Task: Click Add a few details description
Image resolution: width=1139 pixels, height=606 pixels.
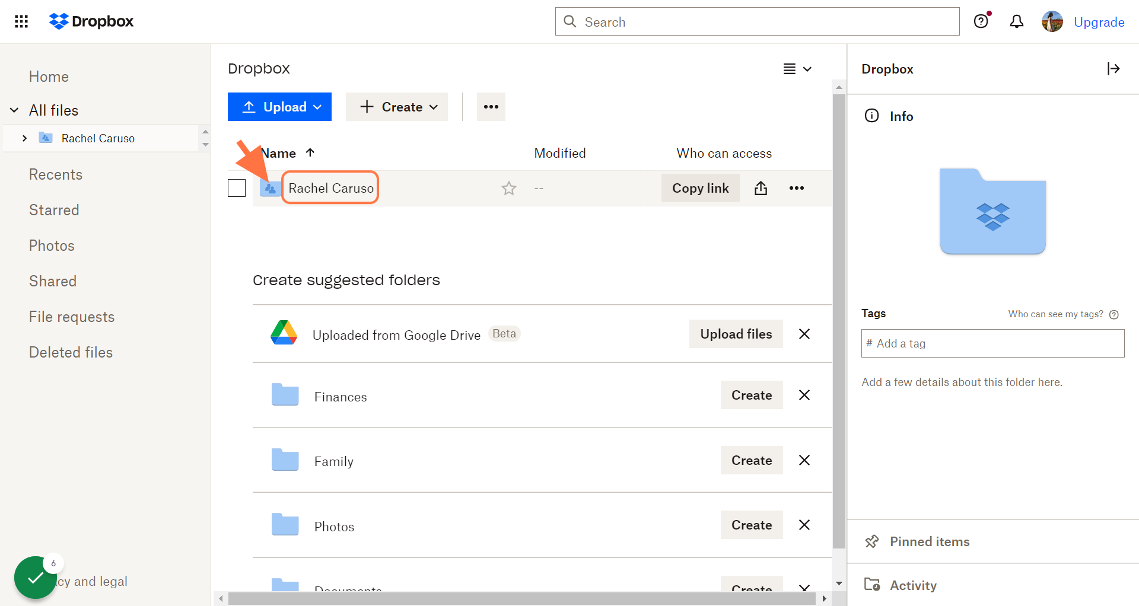Action: click(x=962, y=382)
